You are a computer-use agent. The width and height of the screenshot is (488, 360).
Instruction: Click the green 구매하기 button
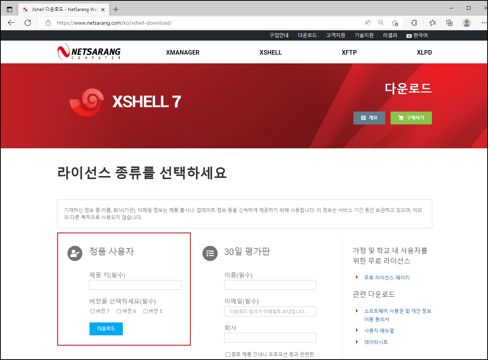[411, 118]
